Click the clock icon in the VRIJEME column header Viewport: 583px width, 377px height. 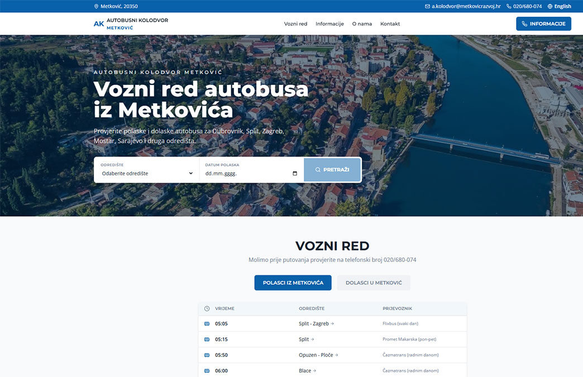[207, 308]
